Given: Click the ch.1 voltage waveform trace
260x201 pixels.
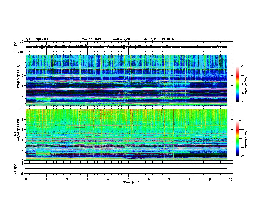Looking at the screenshot, I should (x=127, y=47).
